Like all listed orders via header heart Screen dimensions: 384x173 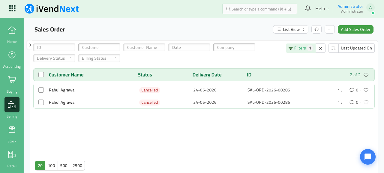point(366,75)
